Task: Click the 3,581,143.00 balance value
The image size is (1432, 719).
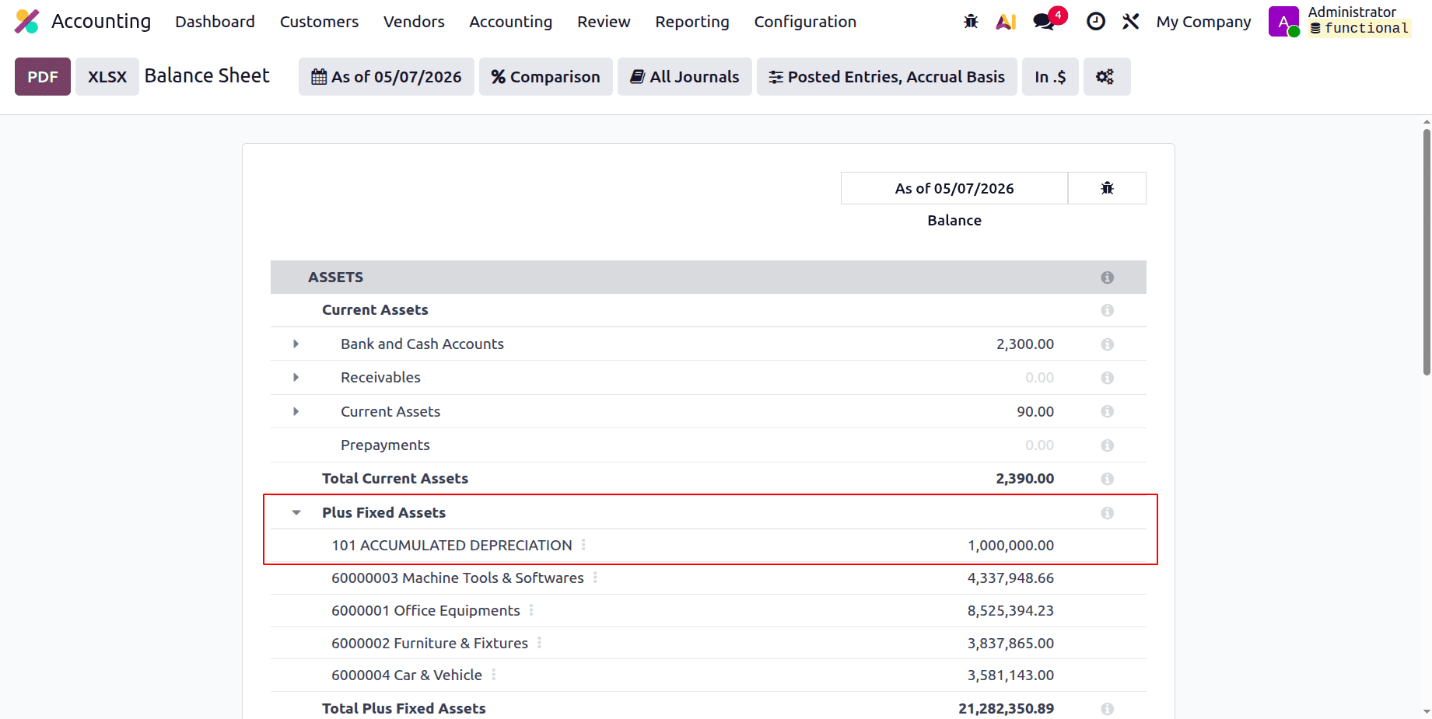Action: point(1011,675)
